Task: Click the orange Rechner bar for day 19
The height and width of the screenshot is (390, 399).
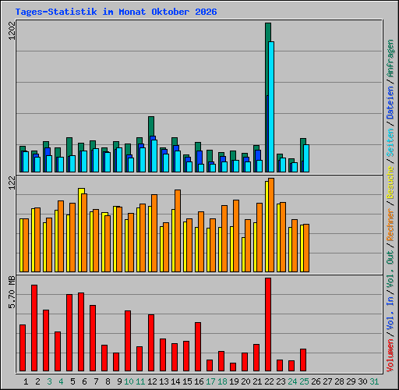Action: (x=236, y=236)
